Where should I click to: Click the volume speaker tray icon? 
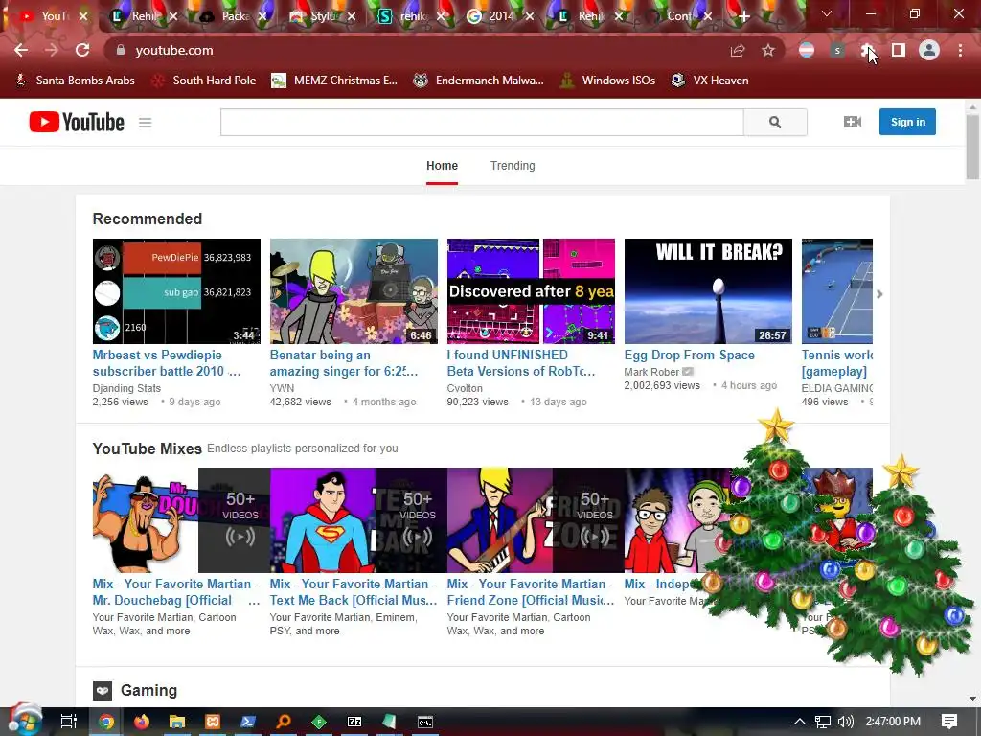pos(845,722)
